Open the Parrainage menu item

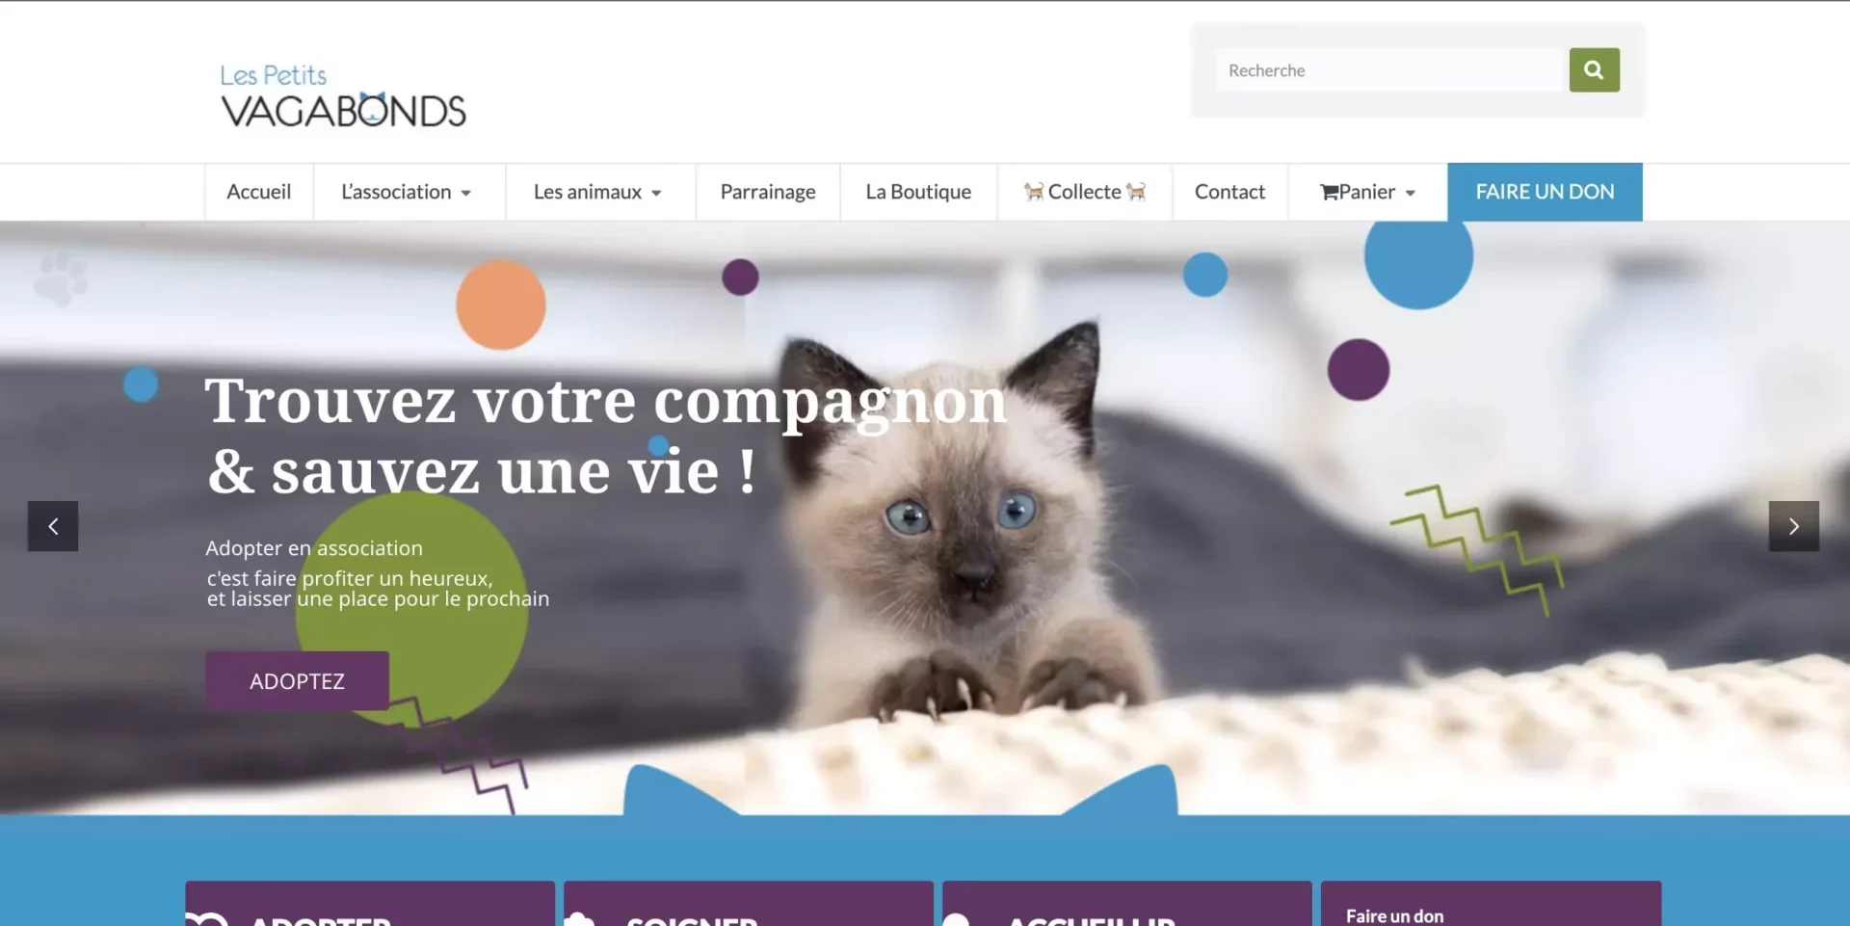point(768,192)
